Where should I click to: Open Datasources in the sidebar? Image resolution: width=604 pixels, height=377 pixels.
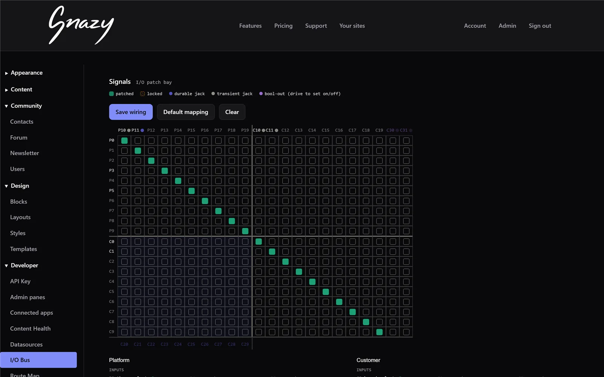[26, 345]
